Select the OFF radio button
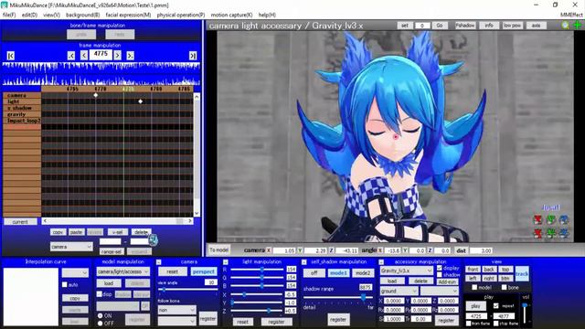 click(x=100, y=323)
